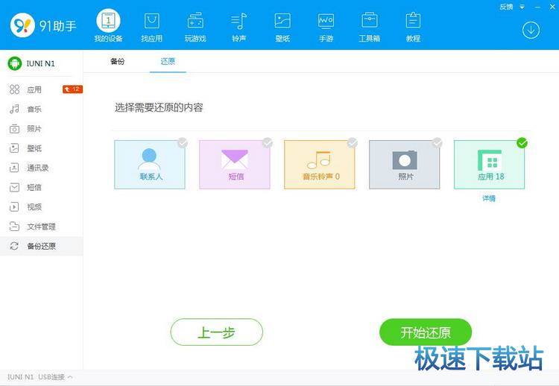
Task: Open 照片 in the sidebar
Action: pyautogui.click(x=41, y=129)
